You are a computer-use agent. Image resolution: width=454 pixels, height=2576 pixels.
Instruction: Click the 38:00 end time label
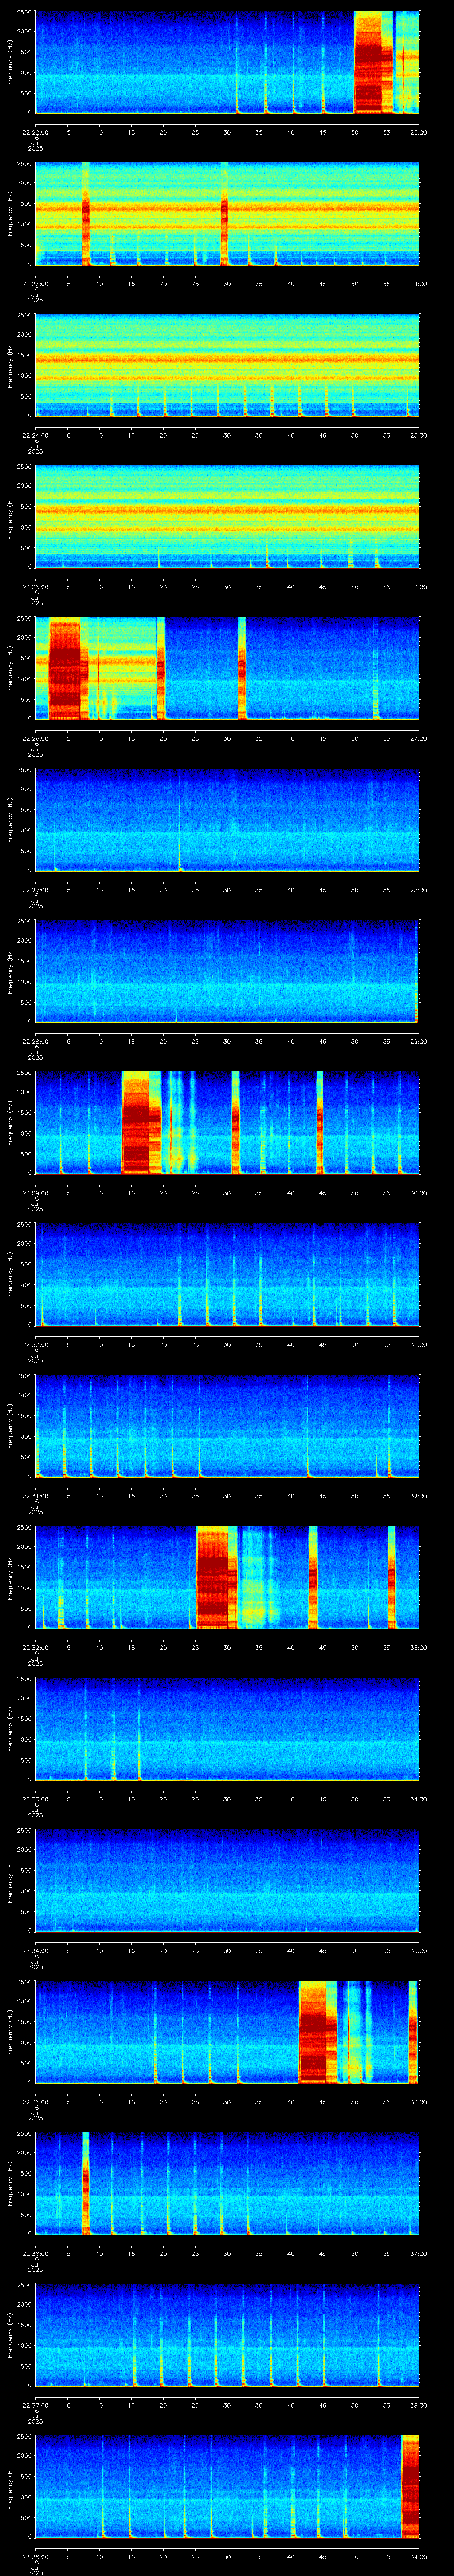coord(418,2405)
